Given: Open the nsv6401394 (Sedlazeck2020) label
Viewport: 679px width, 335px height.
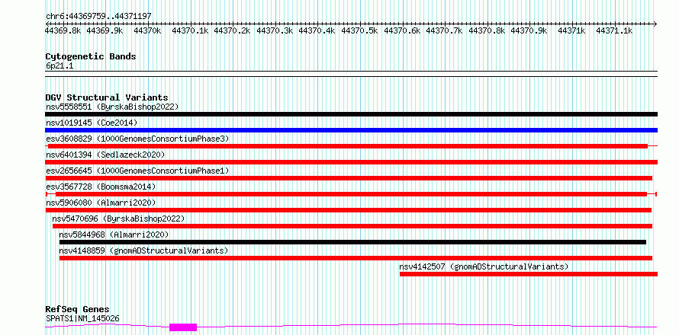Looking at the screenshot, I should pyautogui.click(x=105, y=155).
